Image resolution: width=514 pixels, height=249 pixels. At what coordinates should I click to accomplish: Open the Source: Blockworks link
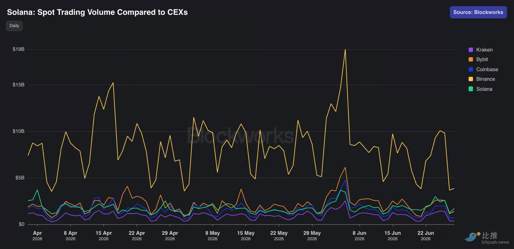tap(478, 12)
